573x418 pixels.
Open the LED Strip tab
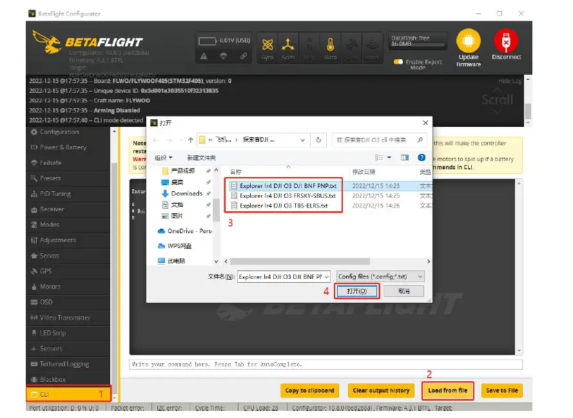68,333
